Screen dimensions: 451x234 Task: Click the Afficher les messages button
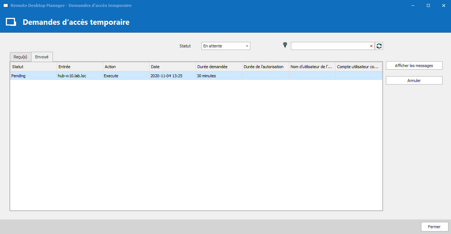414,66
